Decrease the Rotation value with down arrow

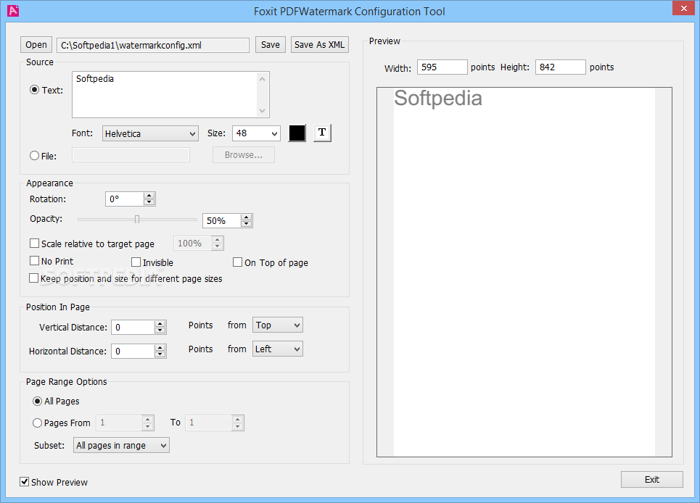pyautogui.click(x=149, y=202)
